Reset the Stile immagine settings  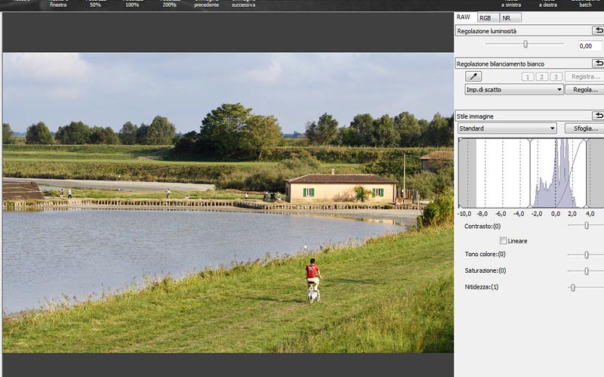coord(597,116)
